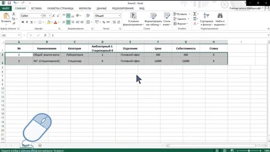
Task: Switch to the ФОРМУЛЫ tab
Action: [x=85, y=8]
